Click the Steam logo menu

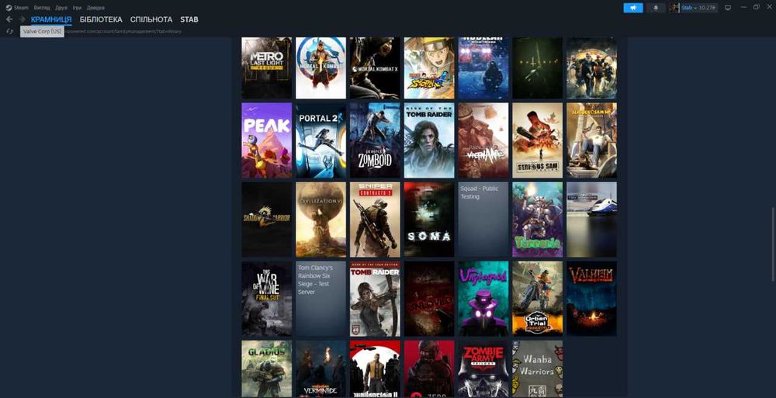[9, 8]
